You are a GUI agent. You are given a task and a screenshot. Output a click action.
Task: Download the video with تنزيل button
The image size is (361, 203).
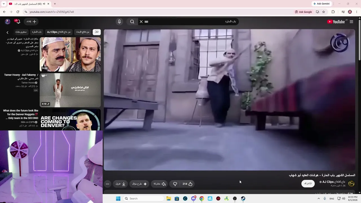tap(120, 184)
